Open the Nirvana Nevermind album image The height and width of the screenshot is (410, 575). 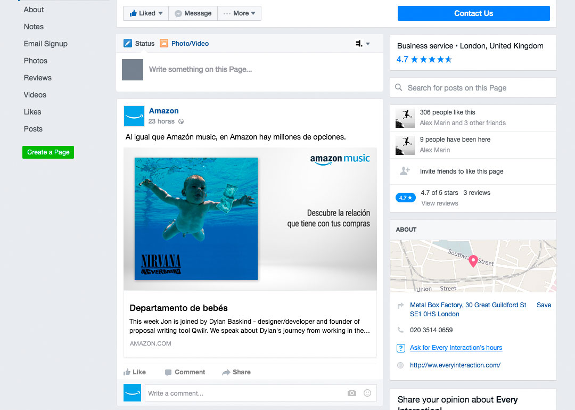[196, 219]
